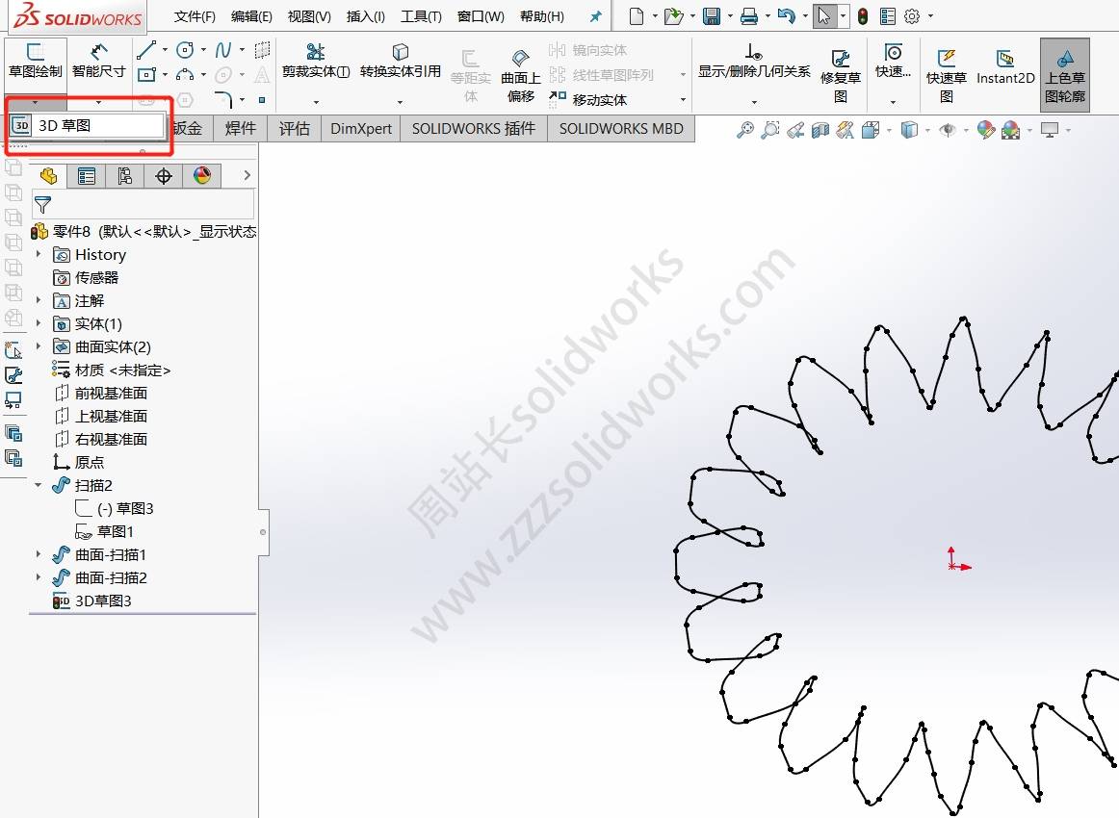This screenshot has width=1119, height=818.
Task: Select the 剪裁实体 trim entities tool
Action: [x=315, y=61]
